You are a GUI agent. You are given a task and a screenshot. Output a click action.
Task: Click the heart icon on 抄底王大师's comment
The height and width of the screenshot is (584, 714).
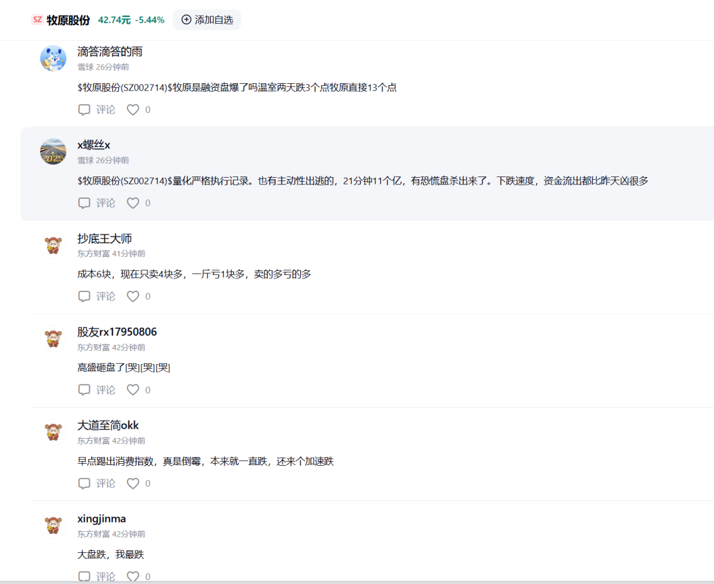pos(132,296)
